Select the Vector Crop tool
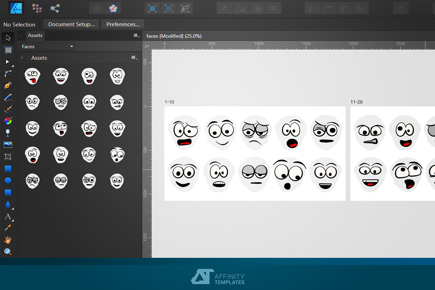 [x=8, y=157]
